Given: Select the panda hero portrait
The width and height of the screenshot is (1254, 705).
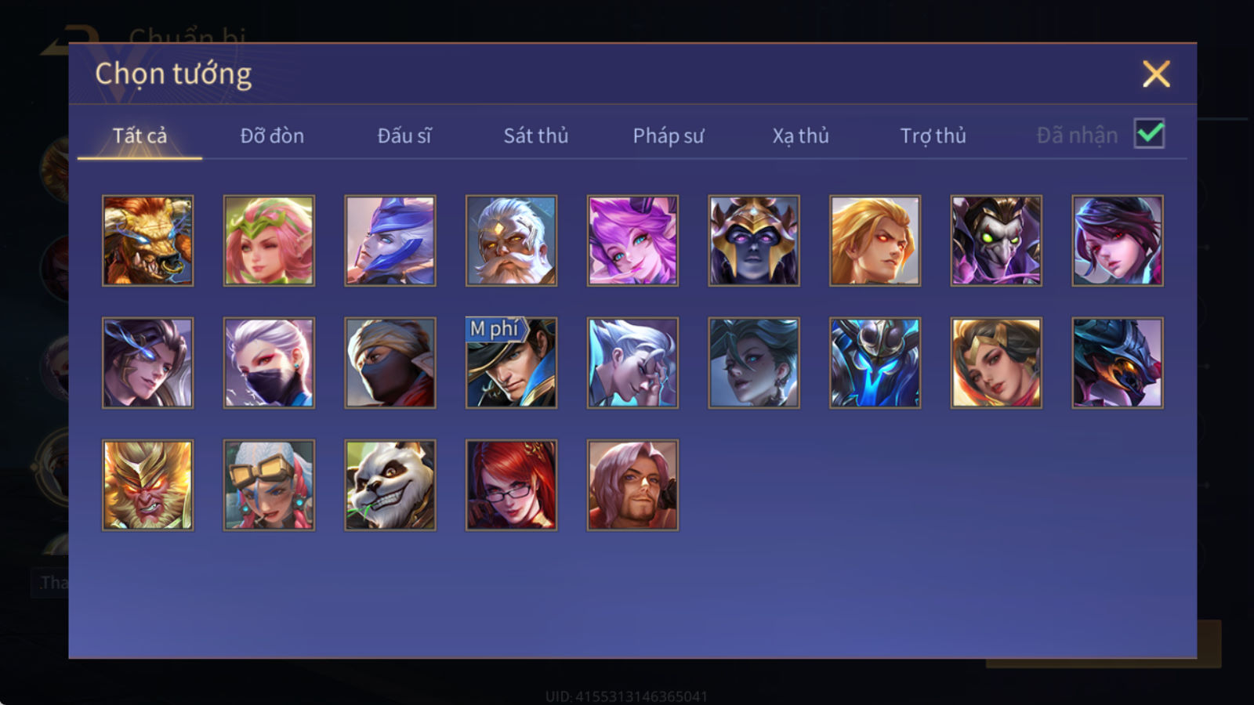Looking at the screenshot, I should 390,485.
